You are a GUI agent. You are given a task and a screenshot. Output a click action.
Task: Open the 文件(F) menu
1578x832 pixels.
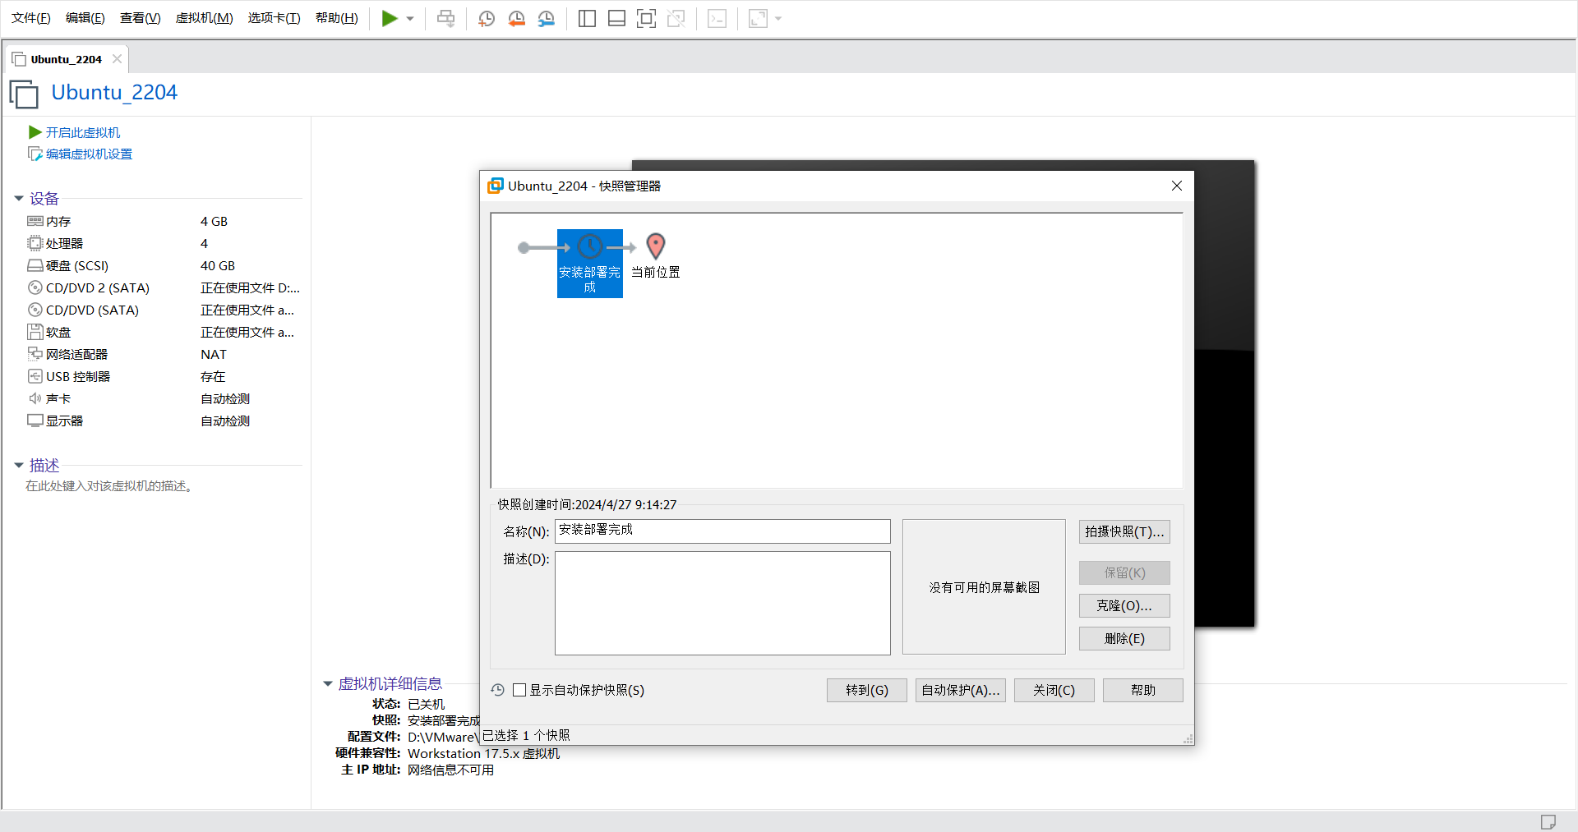coord(31,18)
